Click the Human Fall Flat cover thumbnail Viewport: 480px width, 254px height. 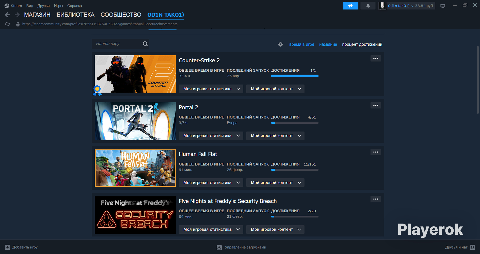tap(135, 168)
